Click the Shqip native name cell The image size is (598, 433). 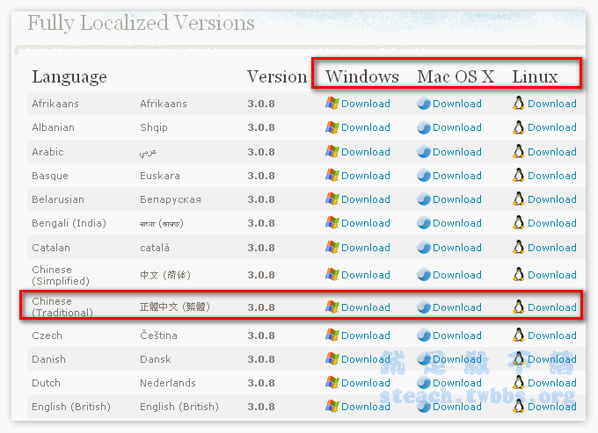(154, 127)
